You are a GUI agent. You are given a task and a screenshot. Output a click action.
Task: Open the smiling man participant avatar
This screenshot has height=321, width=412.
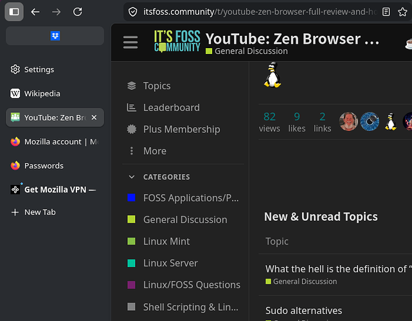click(x=348, y=121)
